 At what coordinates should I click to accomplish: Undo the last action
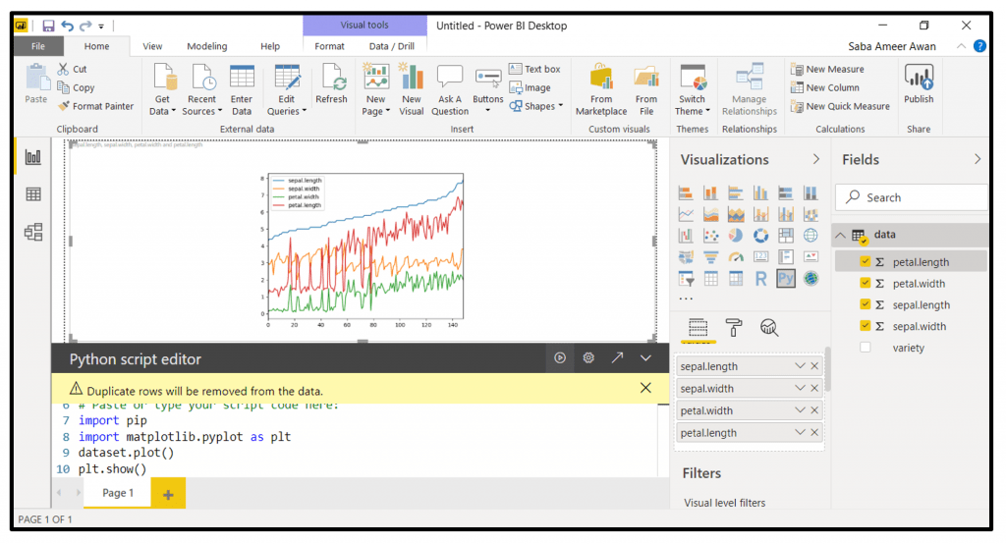(67, 26)
